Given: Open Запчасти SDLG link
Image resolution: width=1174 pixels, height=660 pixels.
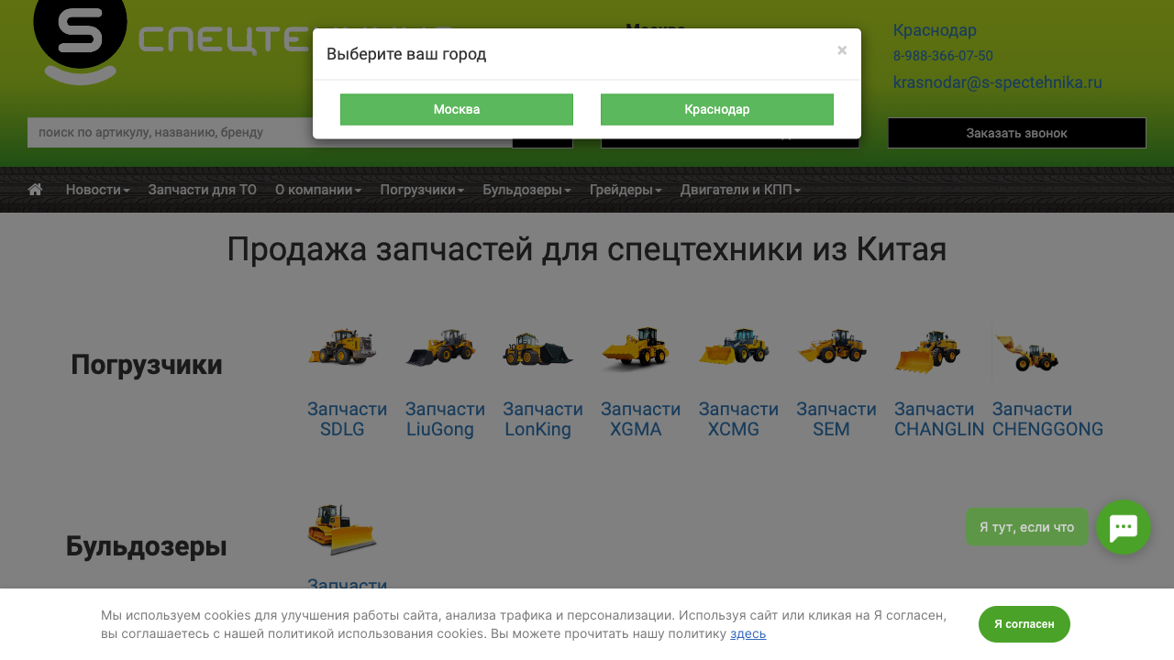Looking at the screenshot, I should (347, 419).
